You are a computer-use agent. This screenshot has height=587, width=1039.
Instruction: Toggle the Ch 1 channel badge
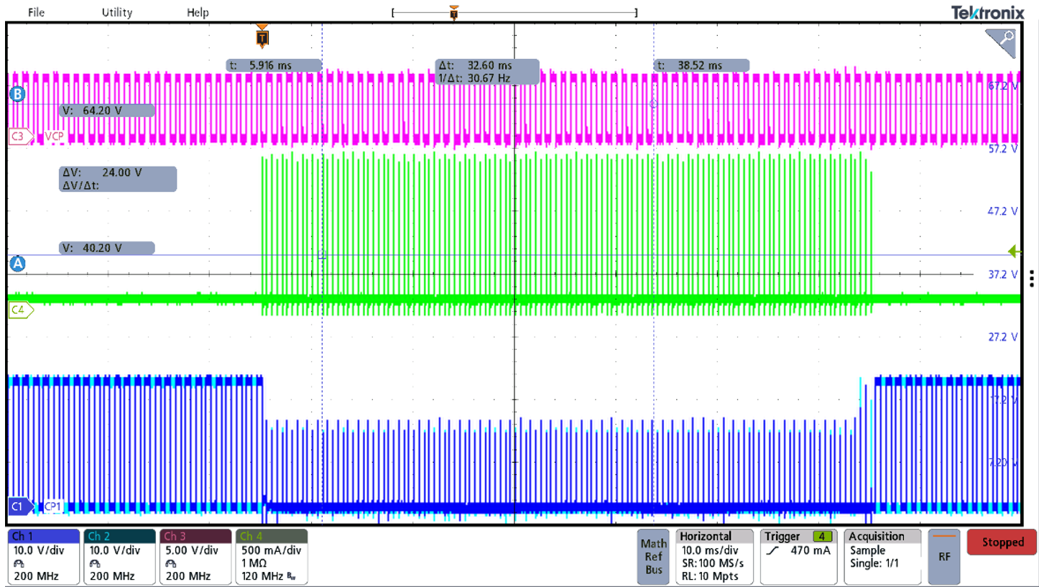coord(43,556)
